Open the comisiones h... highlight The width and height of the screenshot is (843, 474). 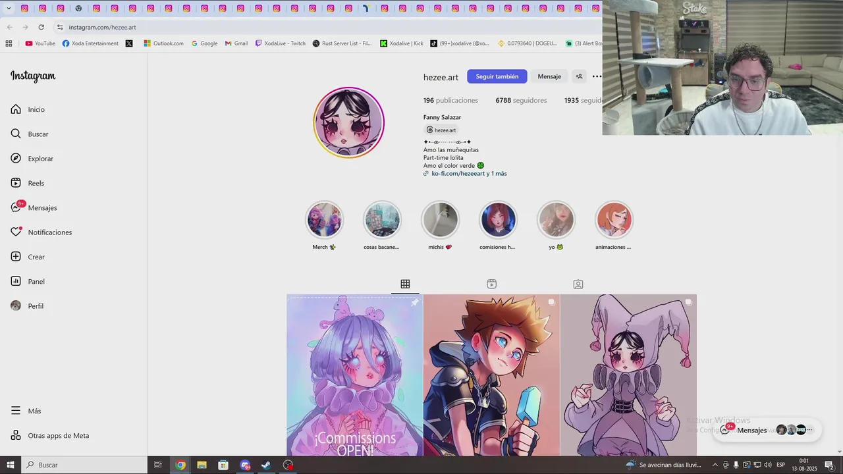(498, 220)
